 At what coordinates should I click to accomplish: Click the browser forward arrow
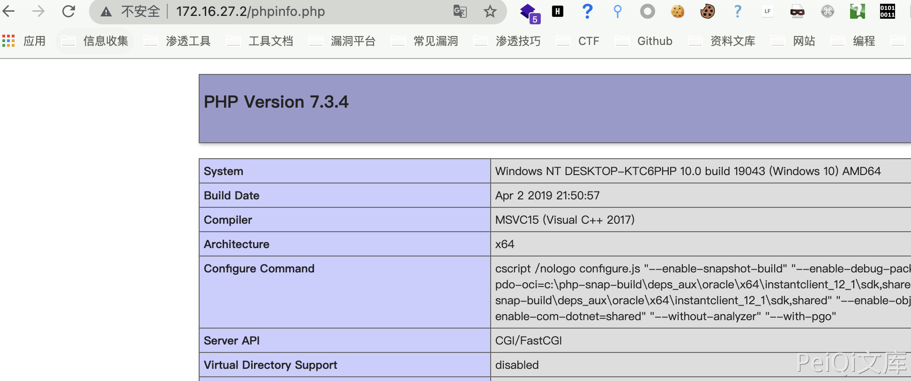pos(38,11)
